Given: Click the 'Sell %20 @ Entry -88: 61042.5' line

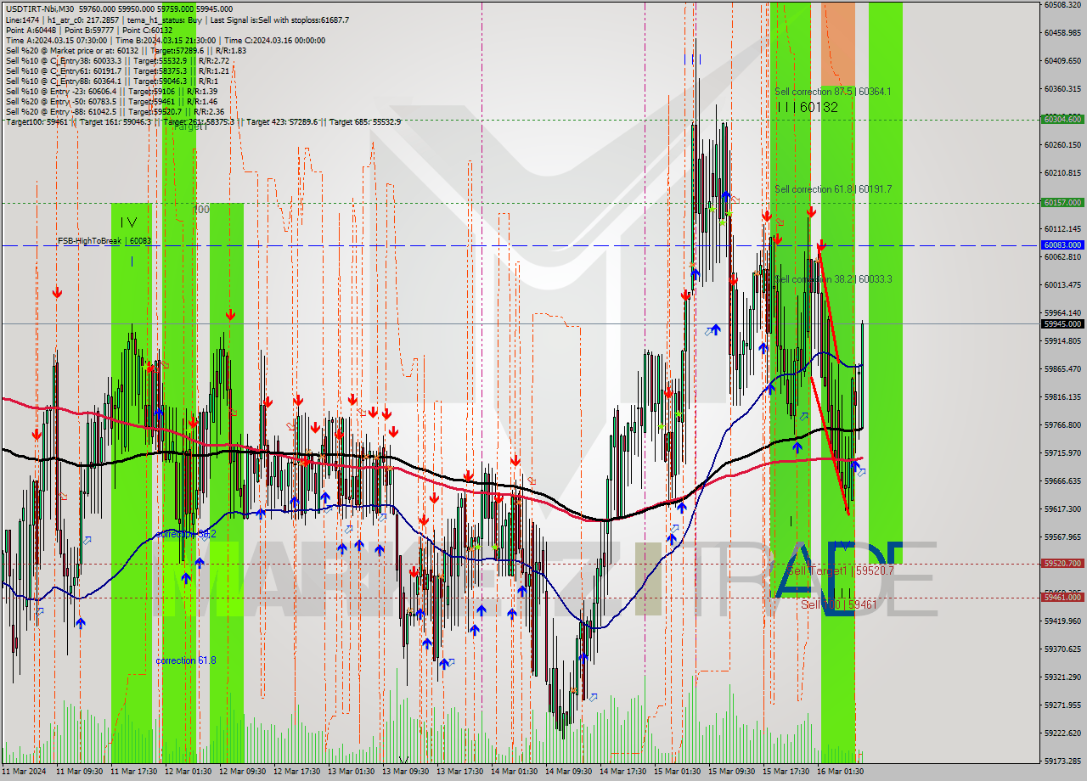Looking at the screenshot, I should pyautogui.click(x=115, y=111).
